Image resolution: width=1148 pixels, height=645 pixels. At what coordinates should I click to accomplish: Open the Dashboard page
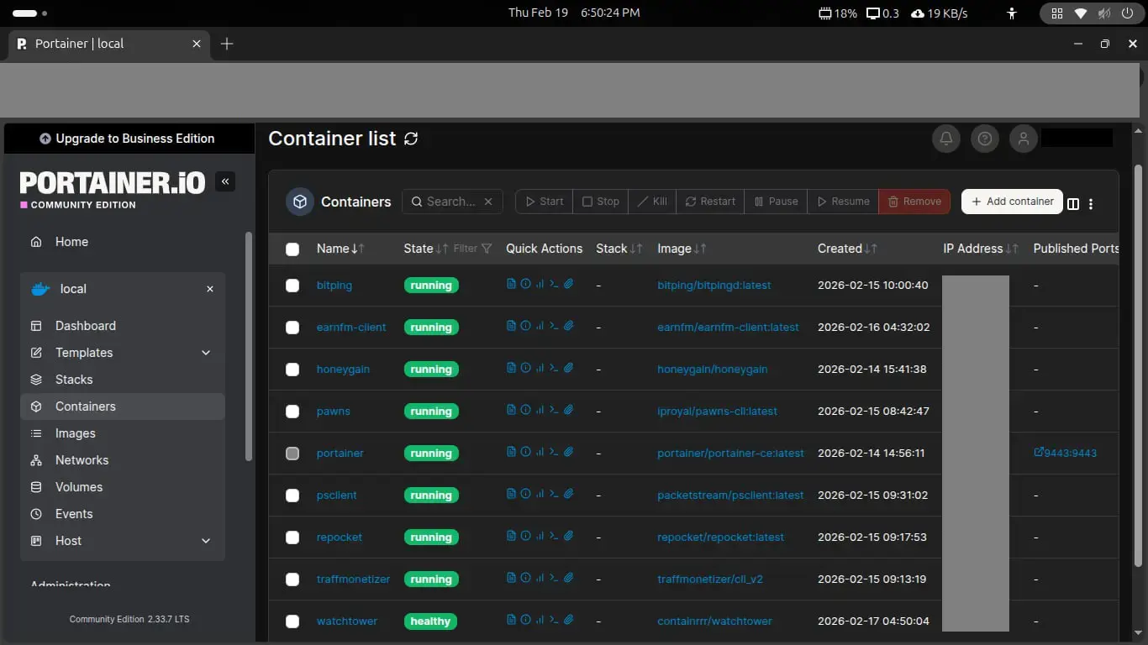(x=122, y=326)
